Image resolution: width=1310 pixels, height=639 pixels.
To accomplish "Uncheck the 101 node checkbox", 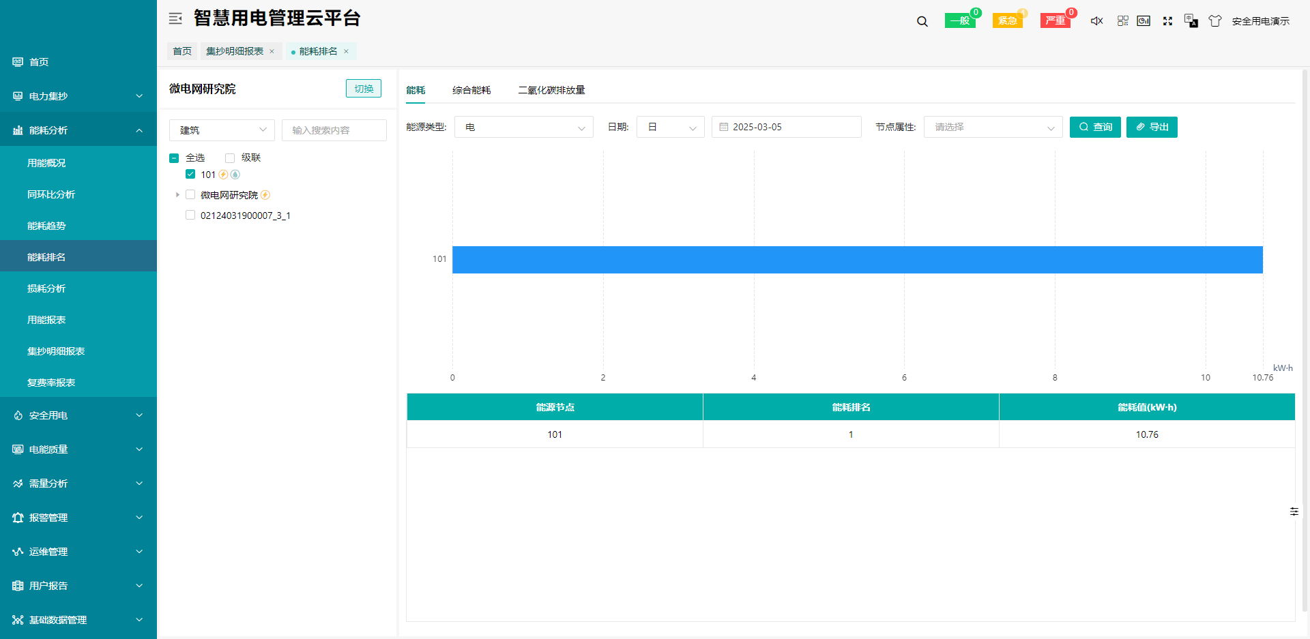I will (x=190, y=175).
